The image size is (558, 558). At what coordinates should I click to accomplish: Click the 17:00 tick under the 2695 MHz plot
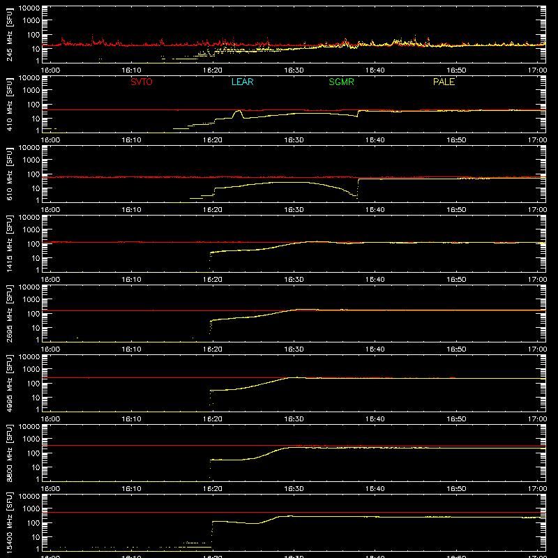[537, 349]
